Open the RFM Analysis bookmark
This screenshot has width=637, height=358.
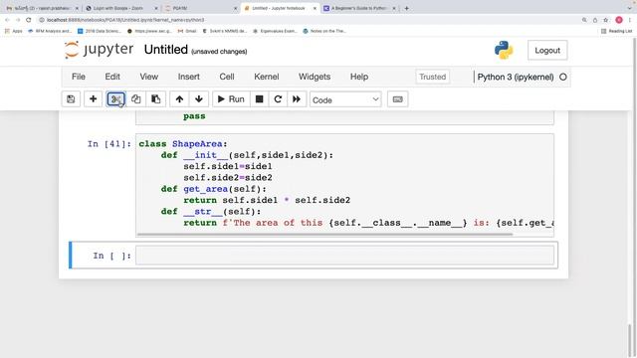(50, 31)
